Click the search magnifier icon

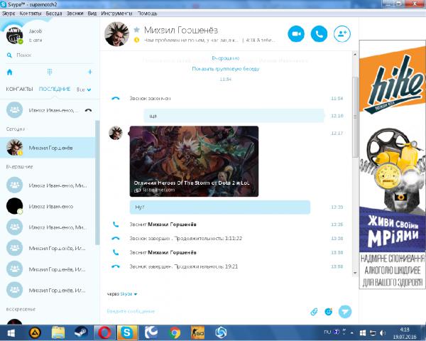[x=9, y=55]
